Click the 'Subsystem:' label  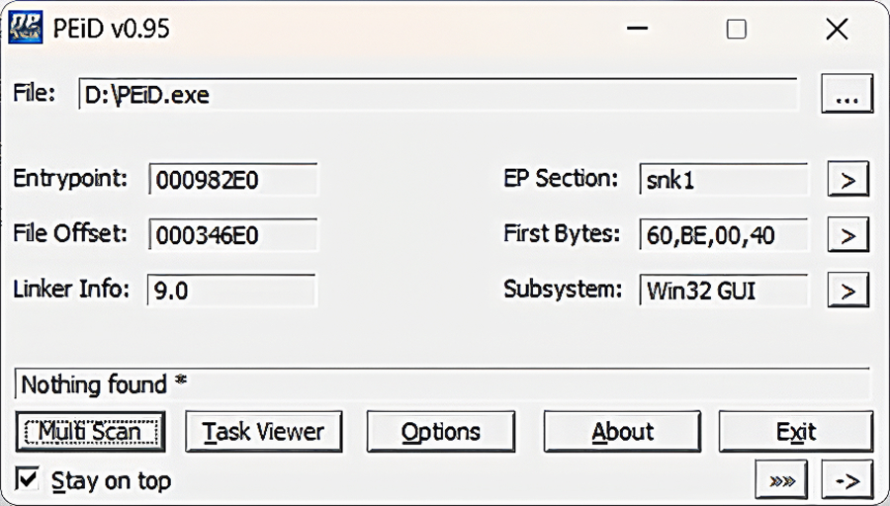(563, 290)
